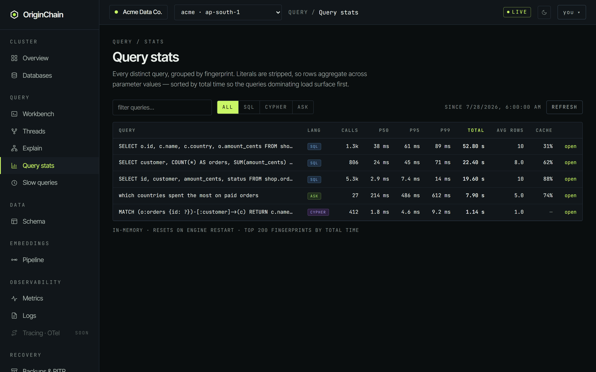Screen dimensions: 596x372
Task: Click the Explain tree icon
Action: (14, 148)
